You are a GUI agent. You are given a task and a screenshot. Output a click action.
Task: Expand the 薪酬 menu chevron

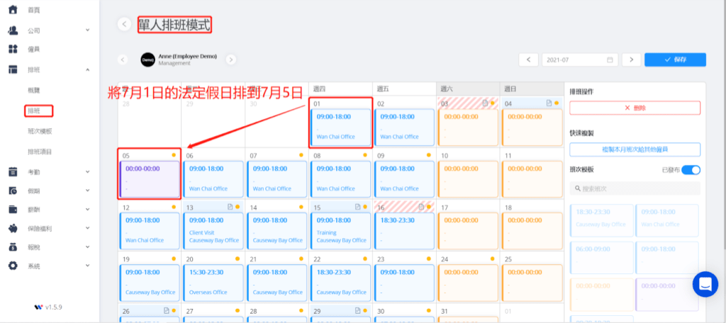click(x=87, y=210)
